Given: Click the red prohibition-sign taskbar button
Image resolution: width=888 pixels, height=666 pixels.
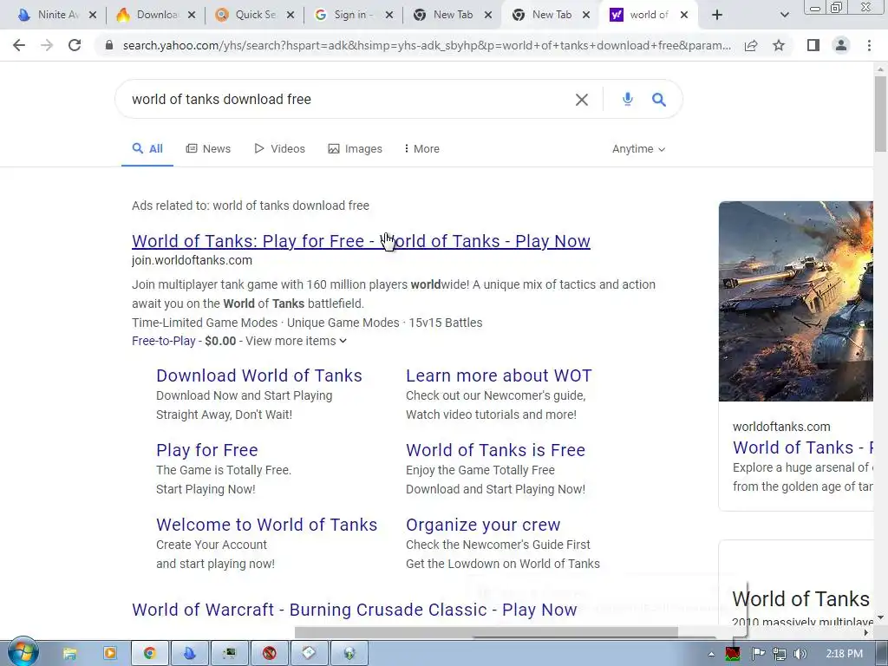Looking at the screenshot, I should pyautogui.click(x=270, y=654).
